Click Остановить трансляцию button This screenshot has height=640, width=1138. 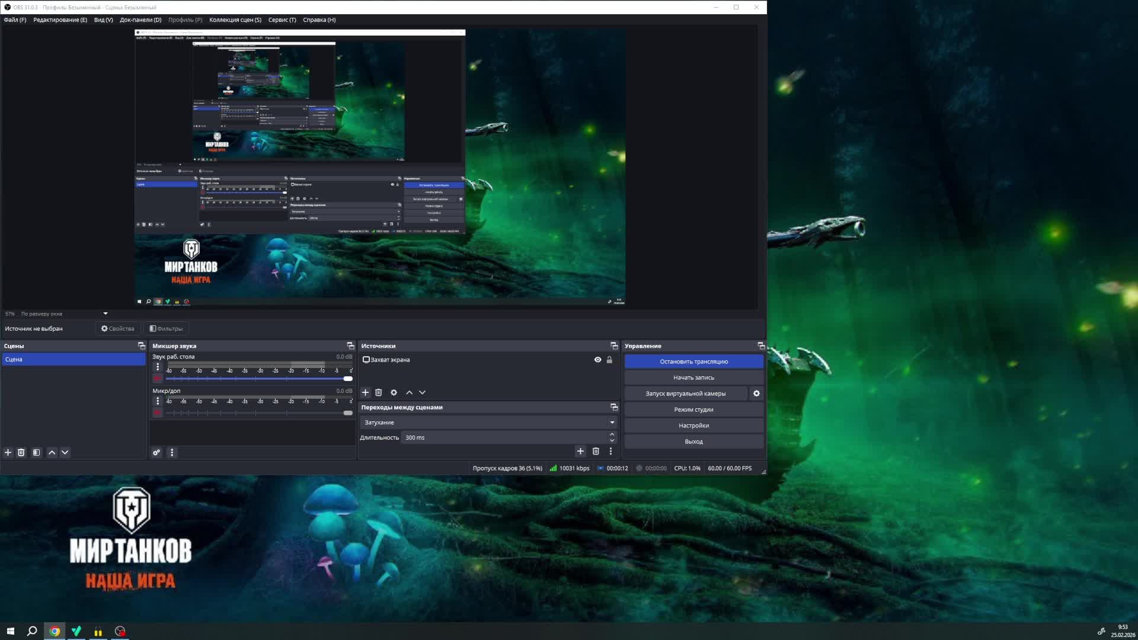pyautogui.click(x=693, y=361)
